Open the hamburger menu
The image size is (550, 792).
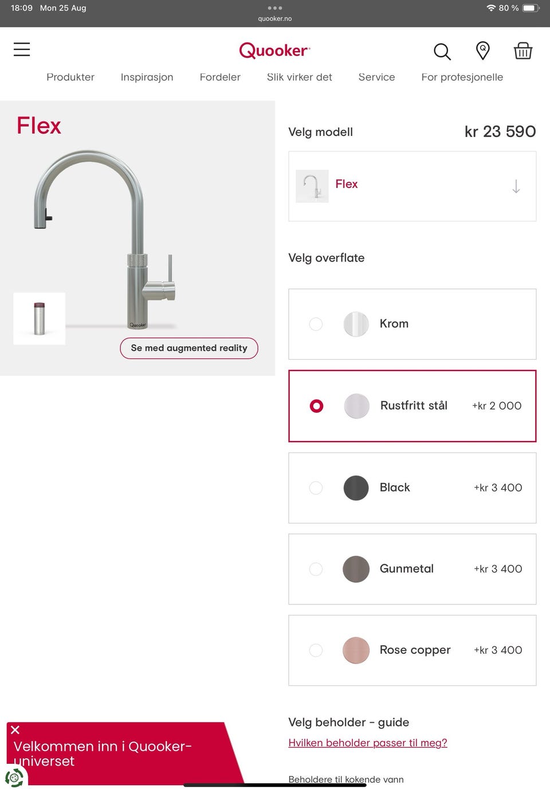tap(22, 49)
